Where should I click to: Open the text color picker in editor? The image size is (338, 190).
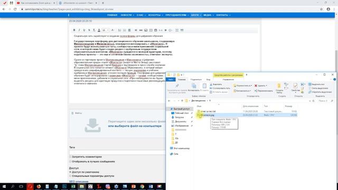pos(99,30)
